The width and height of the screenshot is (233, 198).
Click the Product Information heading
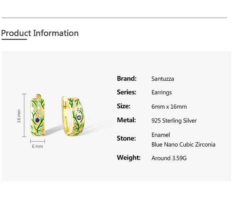40,33
